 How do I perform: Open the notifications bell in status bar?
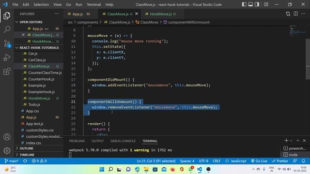coord(303,161)
